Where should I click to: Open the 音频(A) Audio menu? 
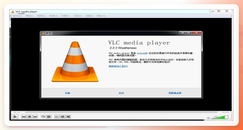point(42,16)
